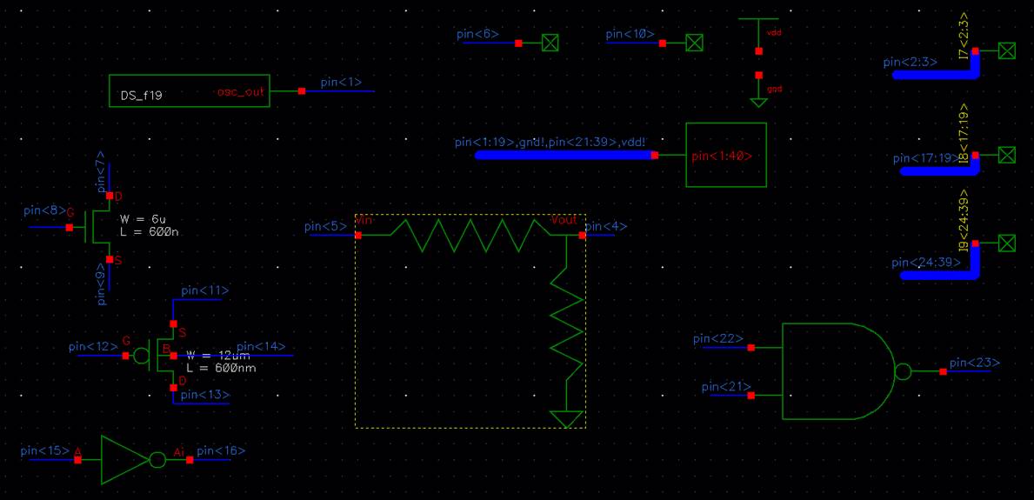This screenshot has height=500, width=1034.
Task: Click the no-connect box on I8<17:19>
Action: click(1007, 155)
